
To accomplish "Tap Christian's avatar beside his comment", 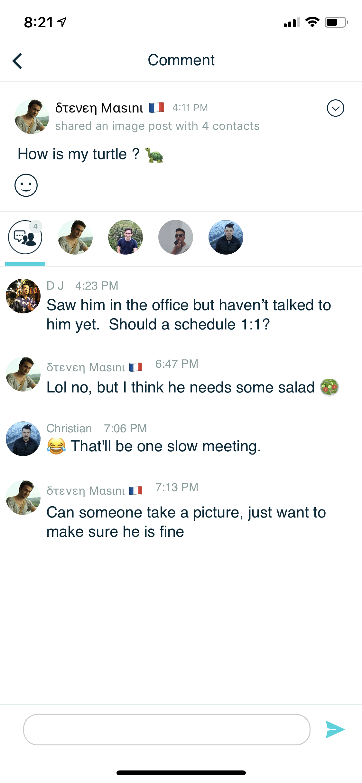I will point(23,438).
